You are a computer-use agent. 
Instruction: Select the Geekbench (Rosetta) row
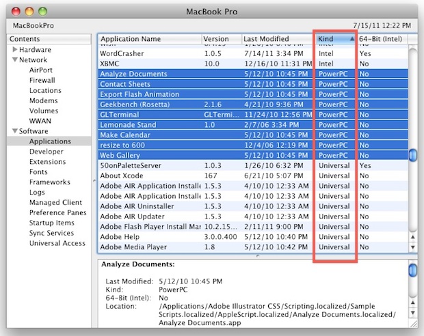click(x=253, y=104)
